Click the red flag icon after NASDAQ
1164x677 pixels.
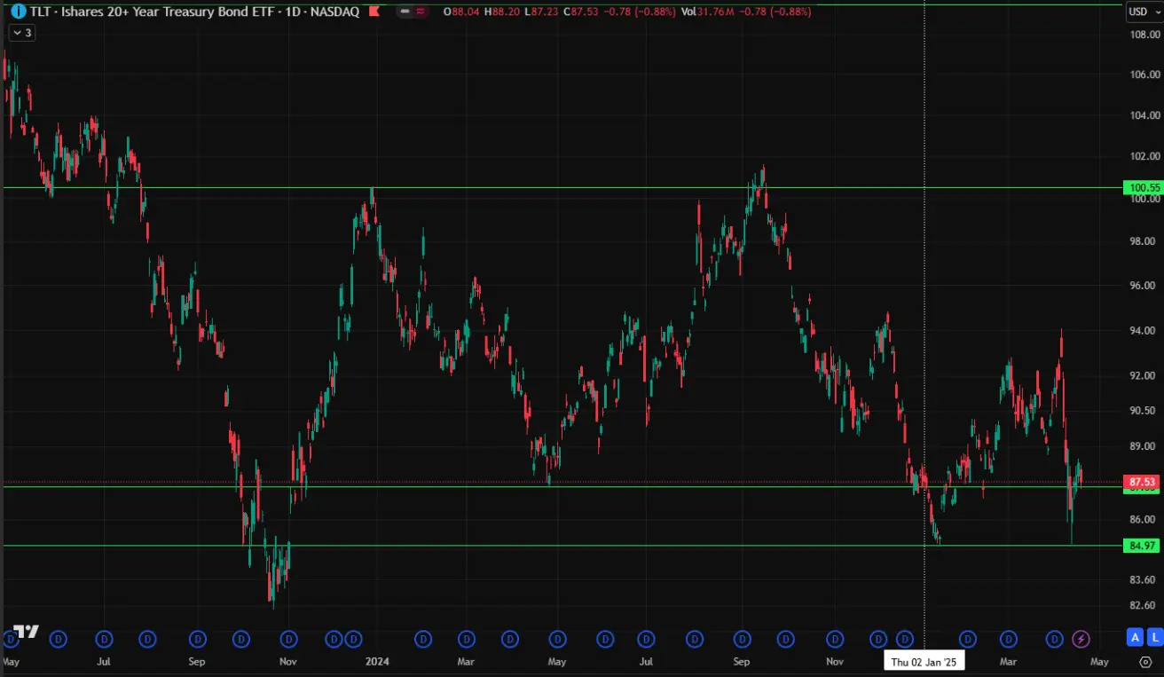pyautogui.click(x=374, y=12)
